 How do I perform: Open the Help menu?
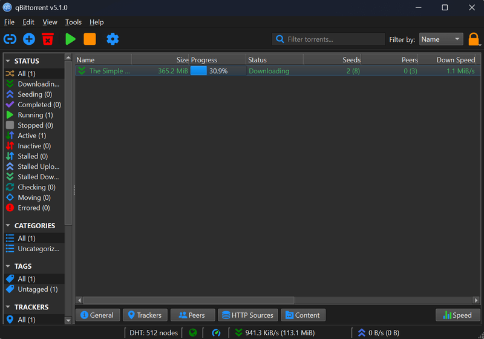97,22
